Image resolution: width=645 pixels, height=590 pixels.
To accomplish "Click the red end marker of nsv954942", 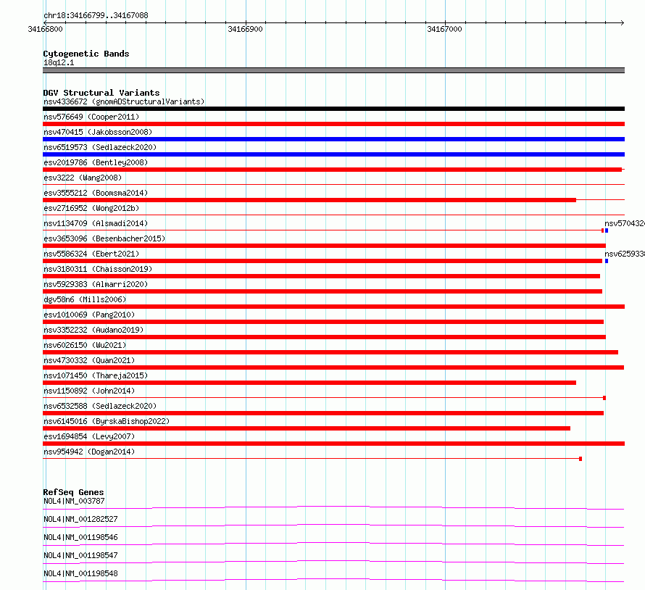I will 580,459.
